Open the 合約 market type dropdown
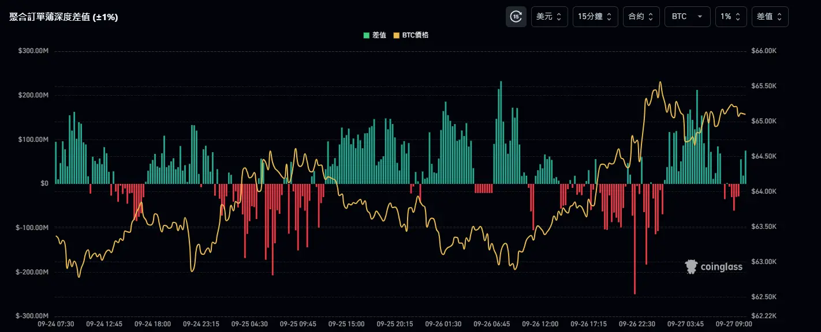This screenshot has height=332, width=821. tap(641, 17)
